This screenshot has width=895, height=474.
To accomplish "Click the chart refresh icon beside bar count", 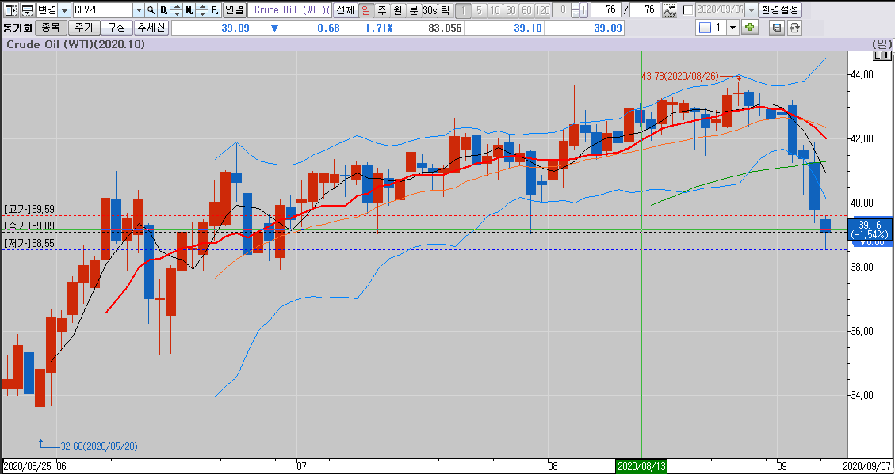I will coord(670,9).
